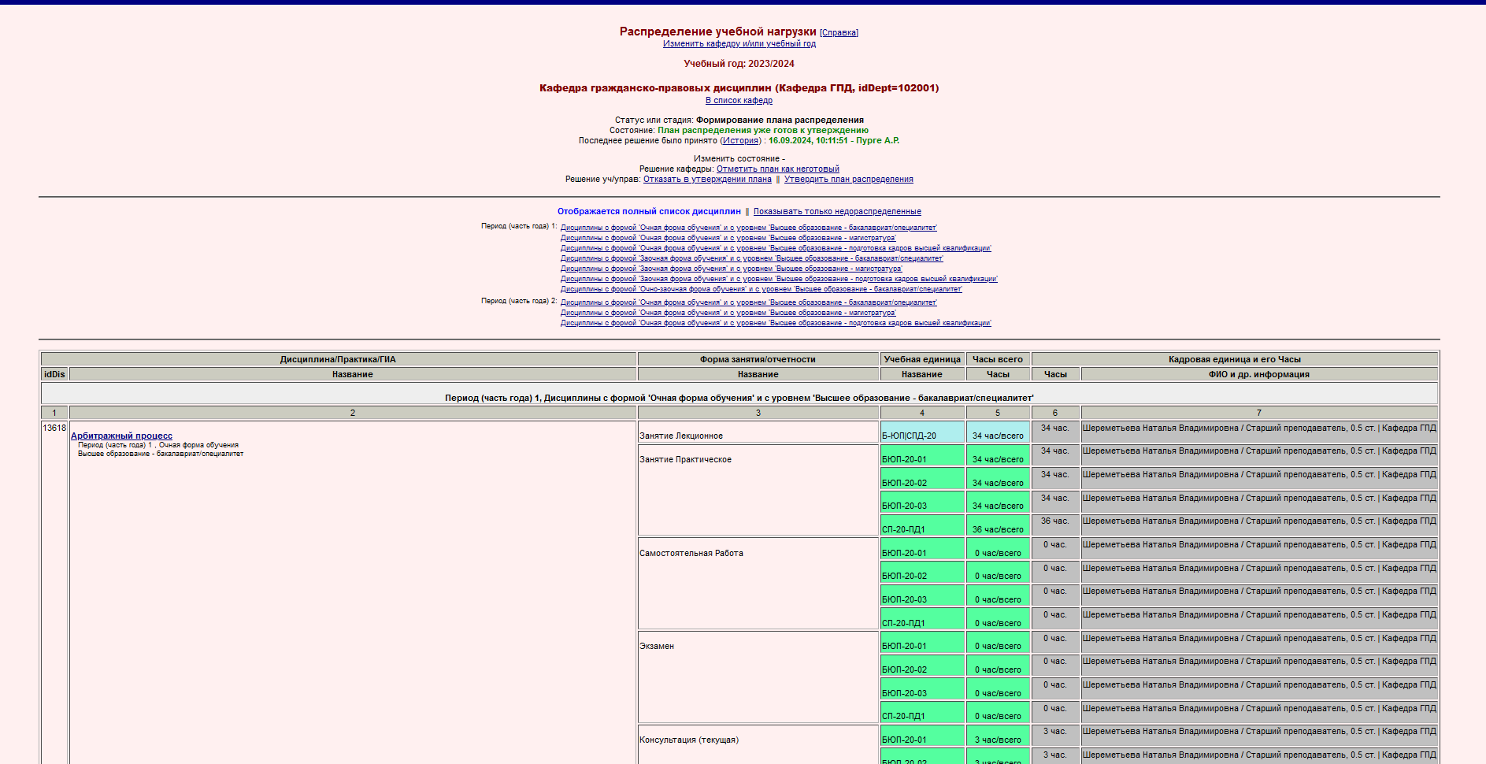1486x764 pixels.
Task: Go back via 'В список кафедр'
Action: 739,101
